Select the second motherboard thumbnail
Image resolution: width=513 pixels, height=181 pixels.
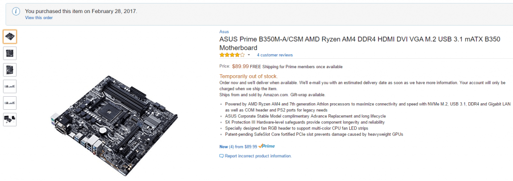10,53
